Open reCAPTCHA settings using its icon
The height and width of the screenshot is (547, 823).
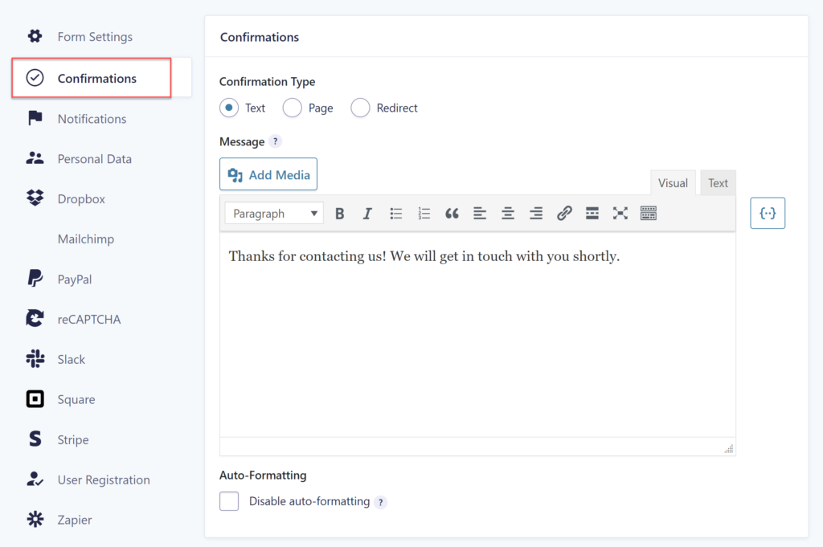tap(35, 319)
